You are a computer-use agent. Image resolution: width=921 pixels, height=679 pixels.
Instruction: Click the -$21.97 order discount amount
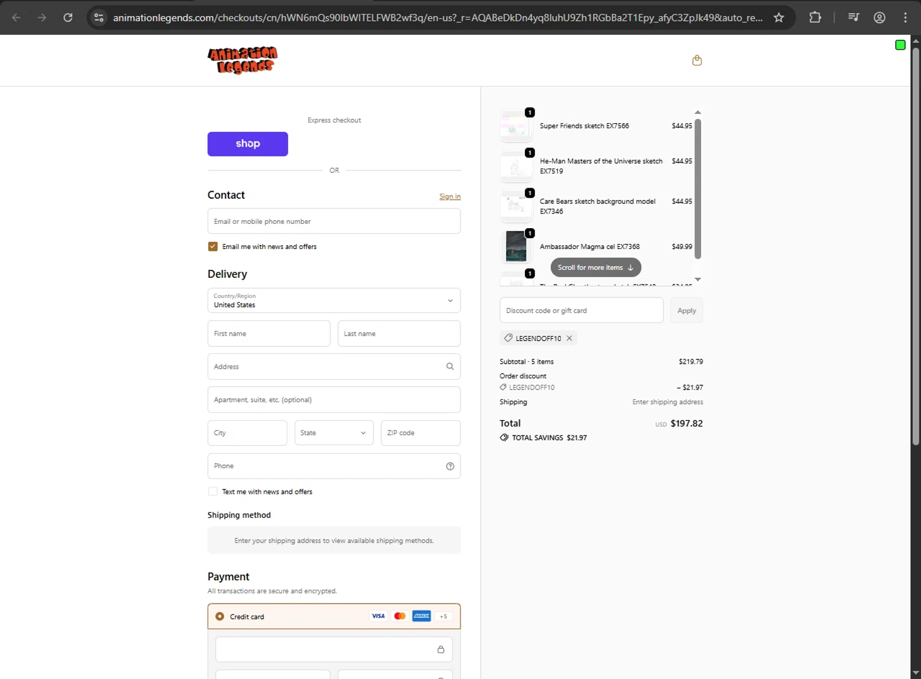click(x=690, y=388)
